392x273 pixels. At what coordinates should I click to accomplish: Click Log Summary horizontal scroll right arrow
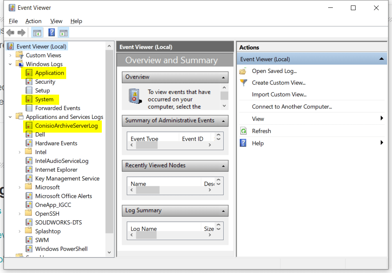coord(210,235)
